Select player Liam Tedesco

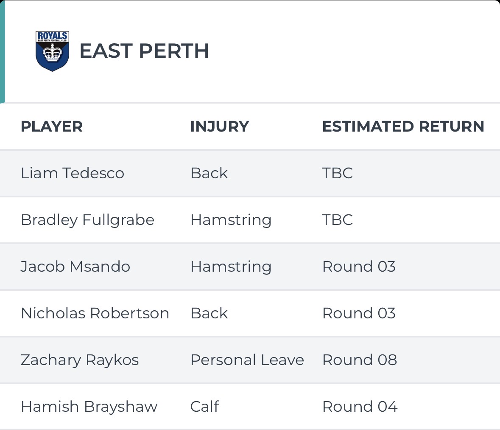coord(73,173)
